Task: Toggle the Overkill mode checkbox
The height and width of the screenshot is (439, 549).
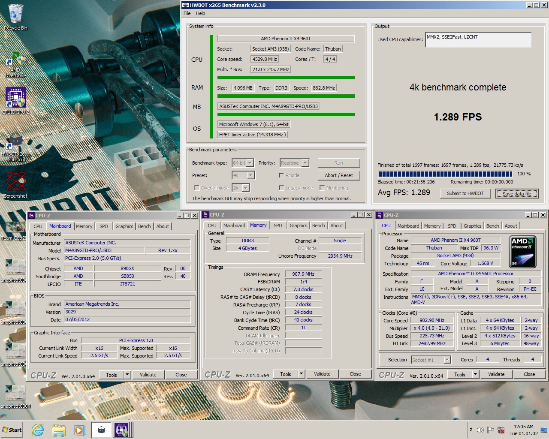Action: 197,188
